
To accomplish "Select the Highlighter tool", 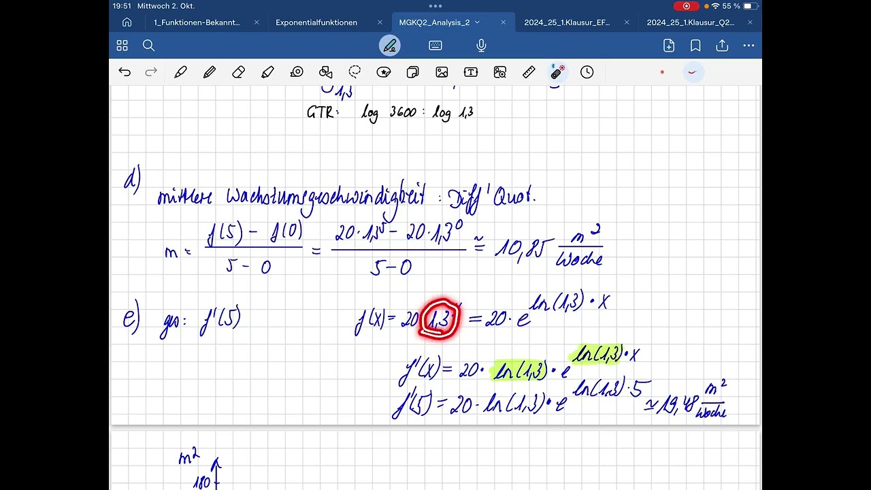I will point(267,72).
